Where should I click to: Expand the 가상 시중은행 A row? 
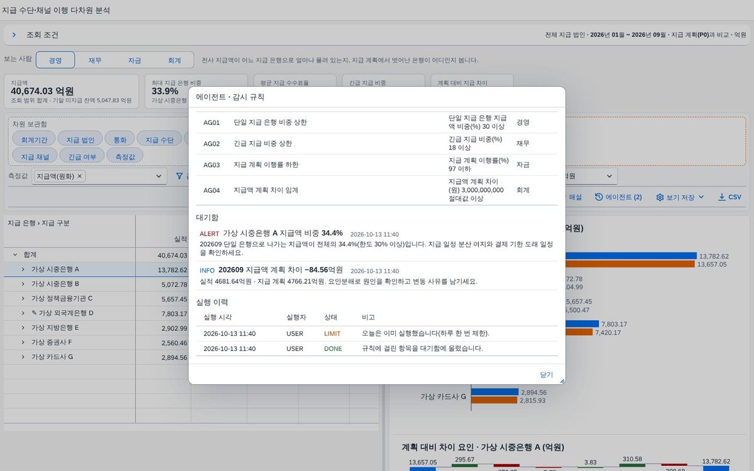coord(23,269)
